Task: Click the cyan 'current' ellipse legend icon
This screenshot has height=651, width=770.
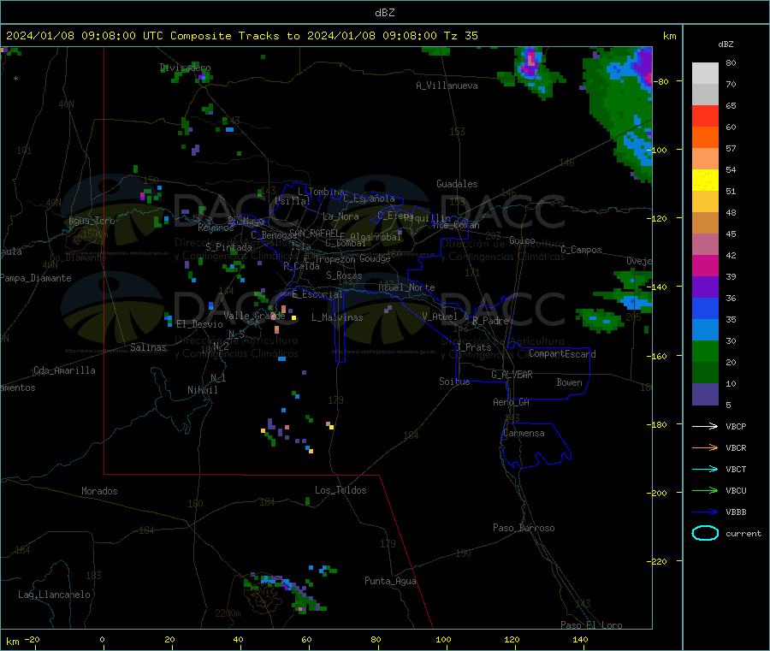Action: point(705,533)
